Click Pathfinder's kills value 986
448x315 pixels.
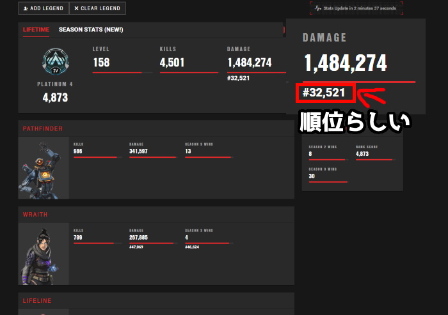(x=77, y=151)
